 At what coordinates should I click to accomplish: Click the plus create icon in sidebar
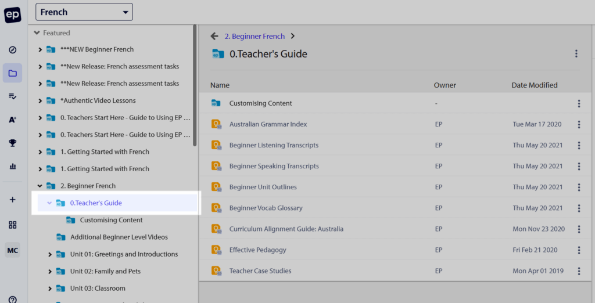pos(13,200)
